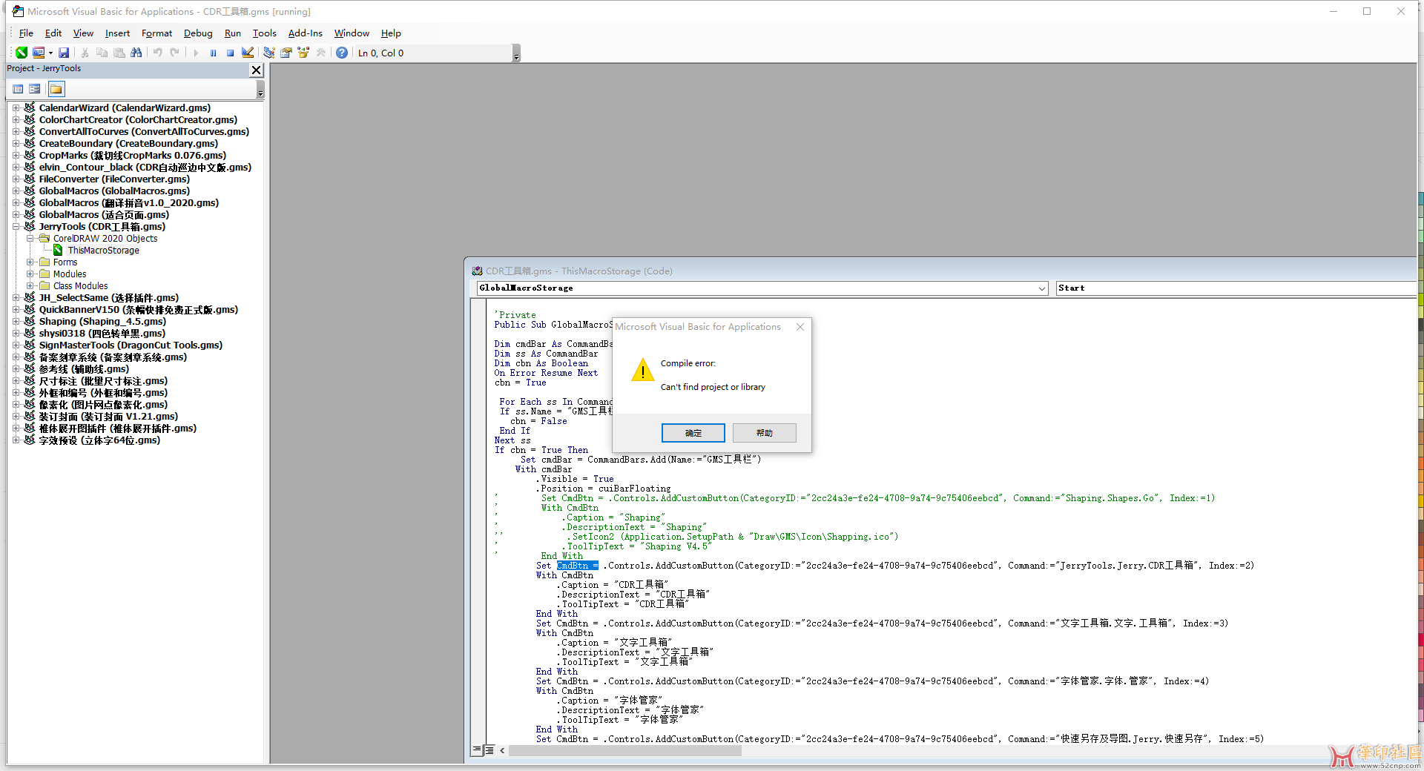The image size is (1424, 771).
Task: Click the highlighted CmdBtn = text in code
Action: point(577,566)
